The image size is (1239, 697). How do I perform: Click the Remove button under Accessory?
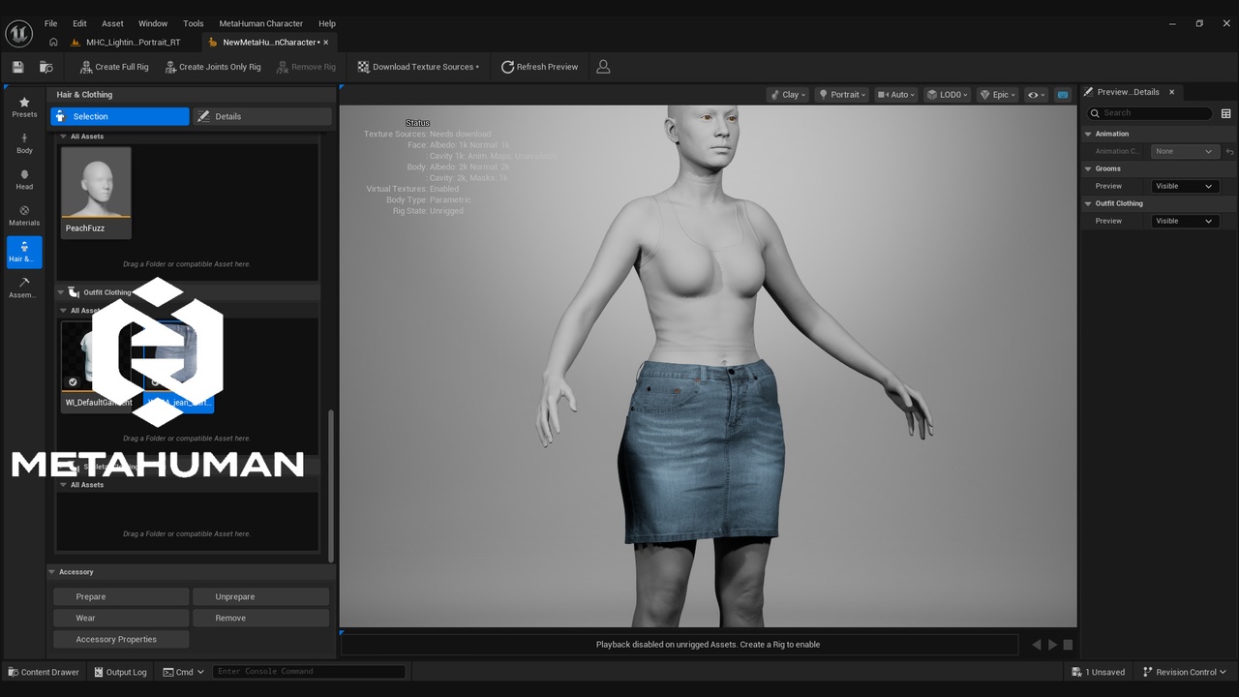pos(260,618)
